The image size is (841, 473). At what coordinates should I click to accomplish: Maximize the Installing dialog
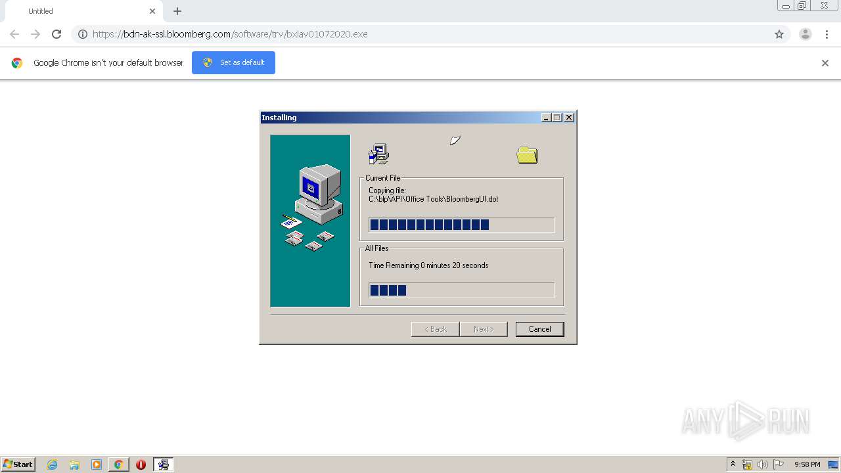(x=557, y=118)
